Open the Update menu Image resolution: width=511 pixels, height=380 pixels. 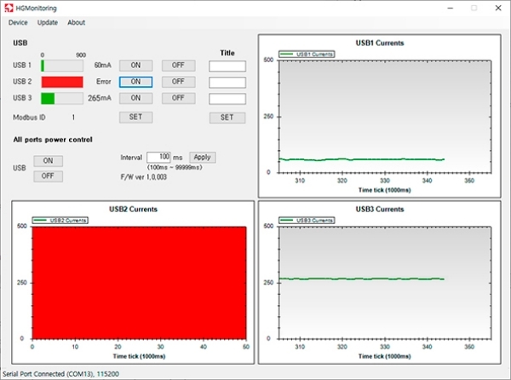point(48,22)
